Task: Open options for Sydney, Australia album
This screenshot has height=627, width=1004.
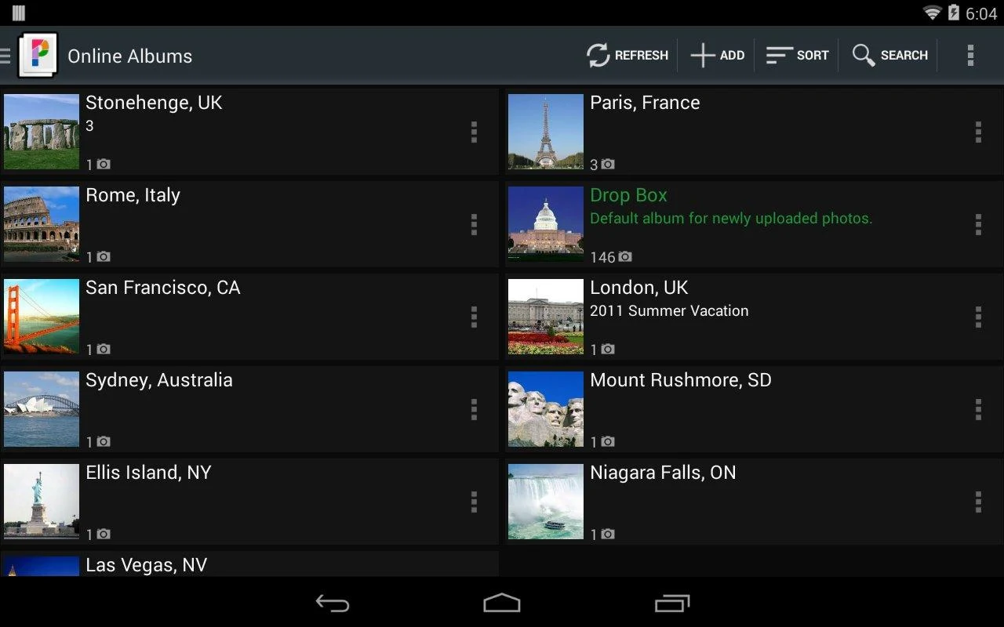Action: 475,409
